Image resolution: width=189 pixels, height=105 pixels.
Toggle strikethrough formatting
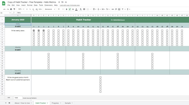click(73, 9)
